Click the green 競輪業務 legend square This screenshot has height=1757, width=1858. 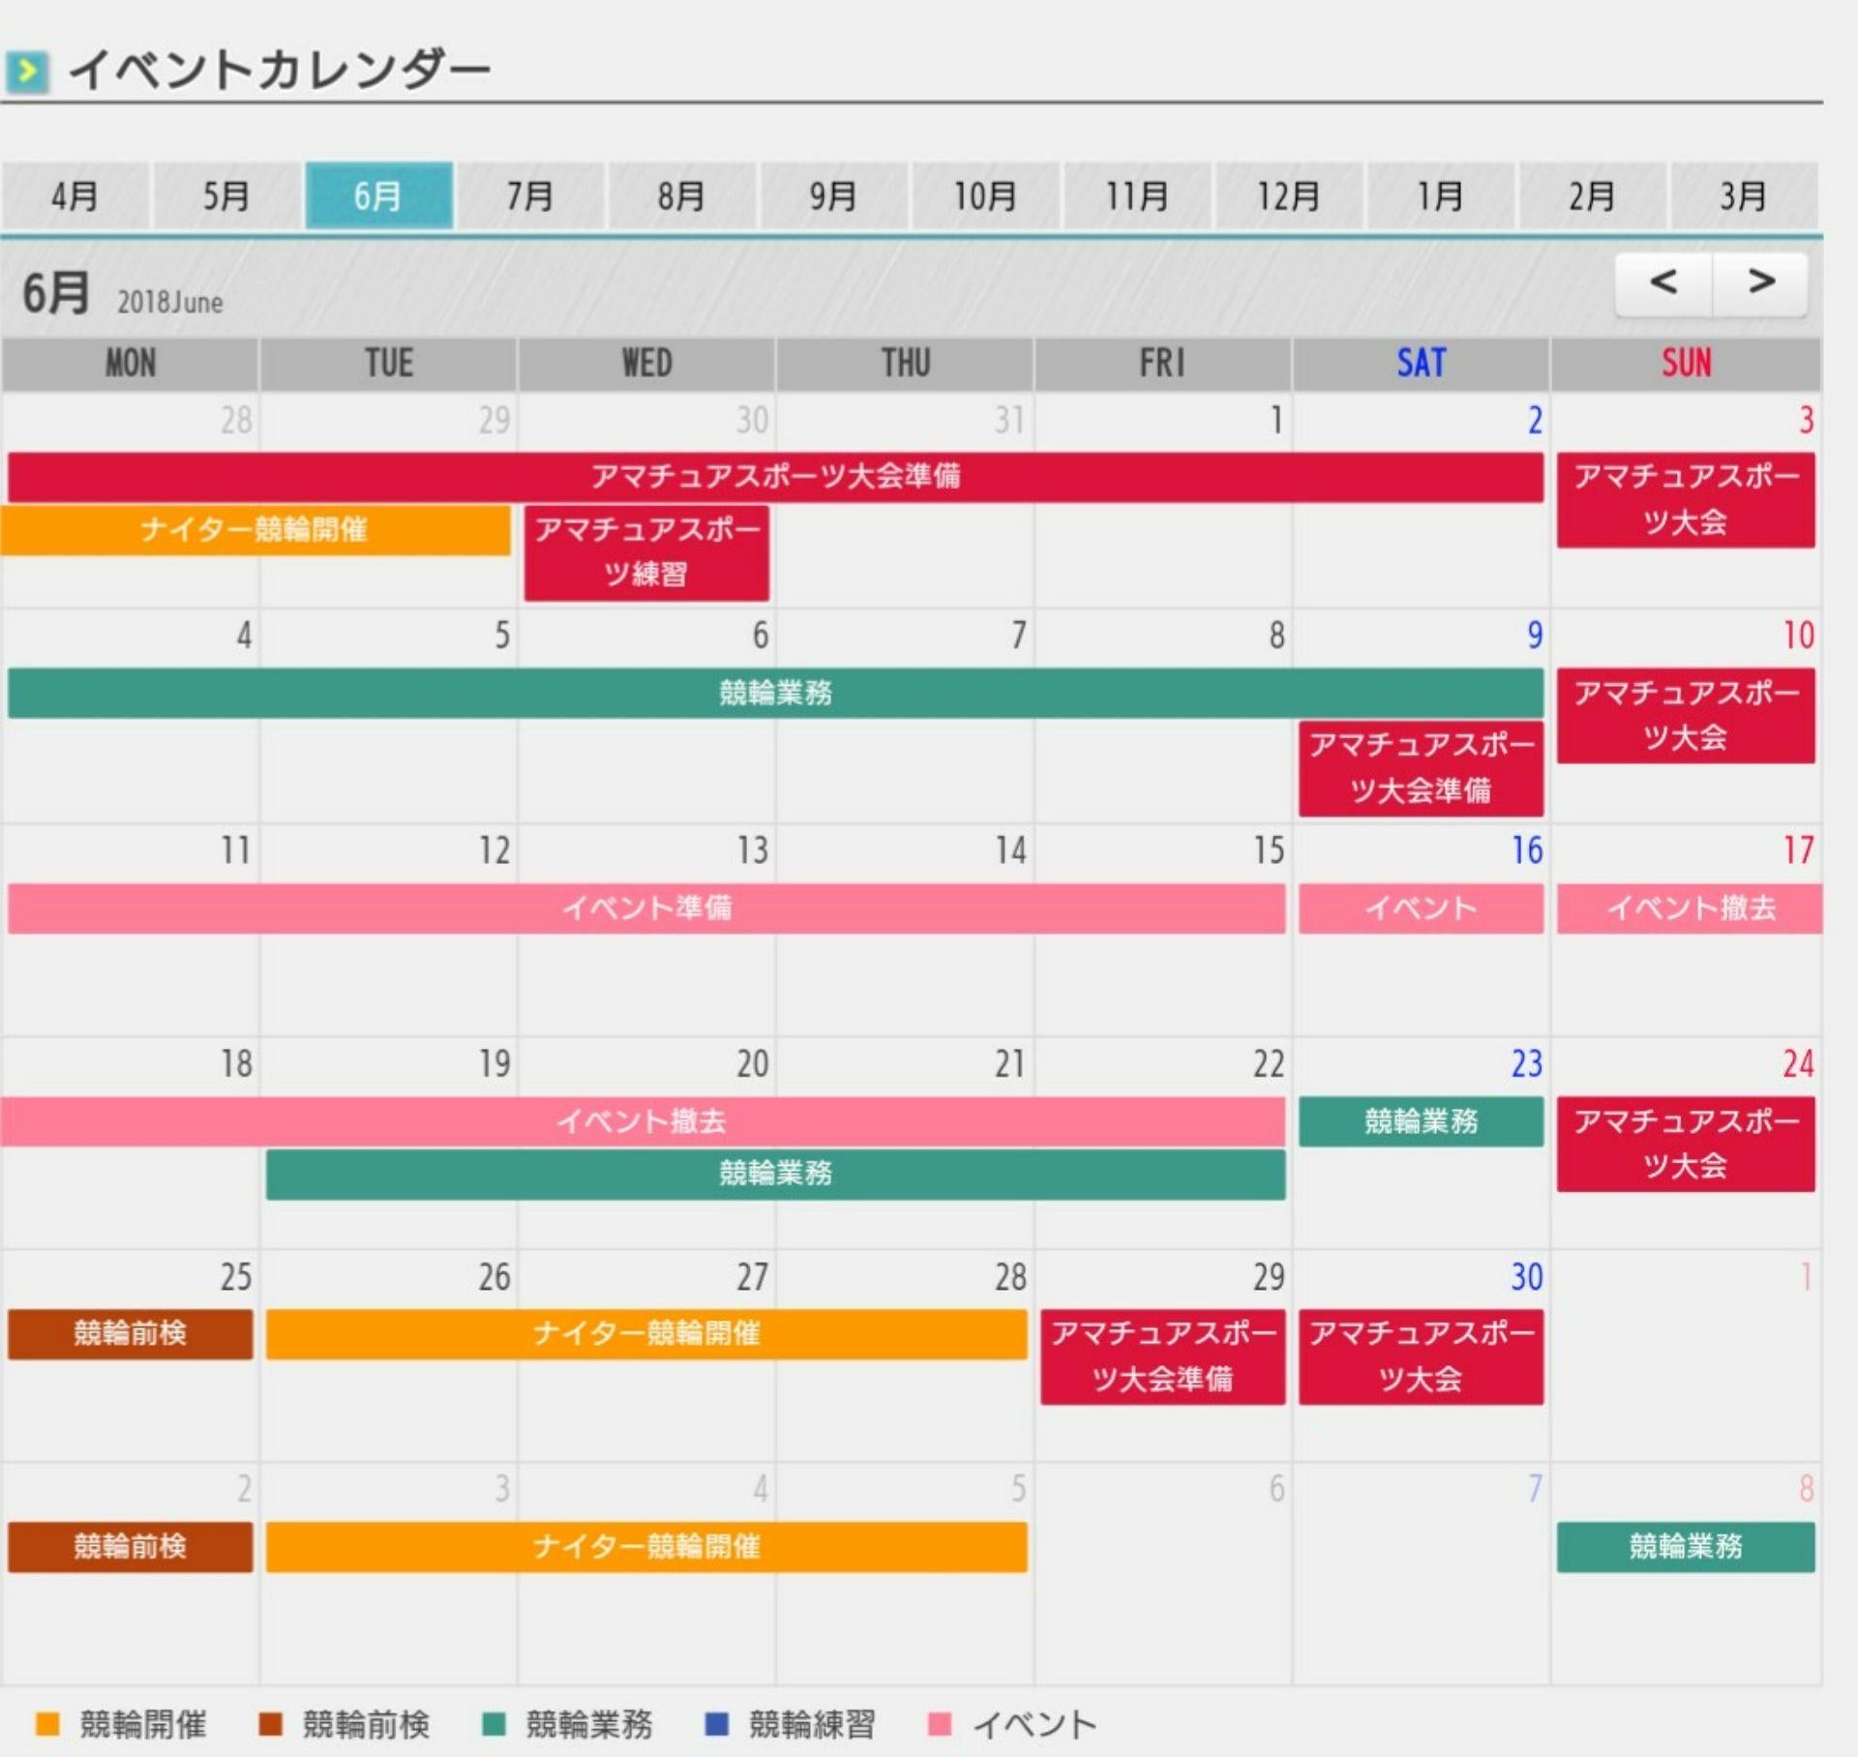(x=494, y=1724)
